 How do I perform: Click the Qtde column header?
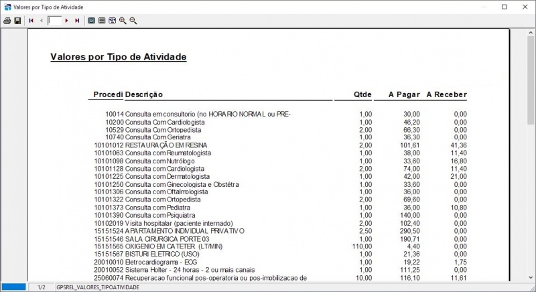[x=362, y=94]
